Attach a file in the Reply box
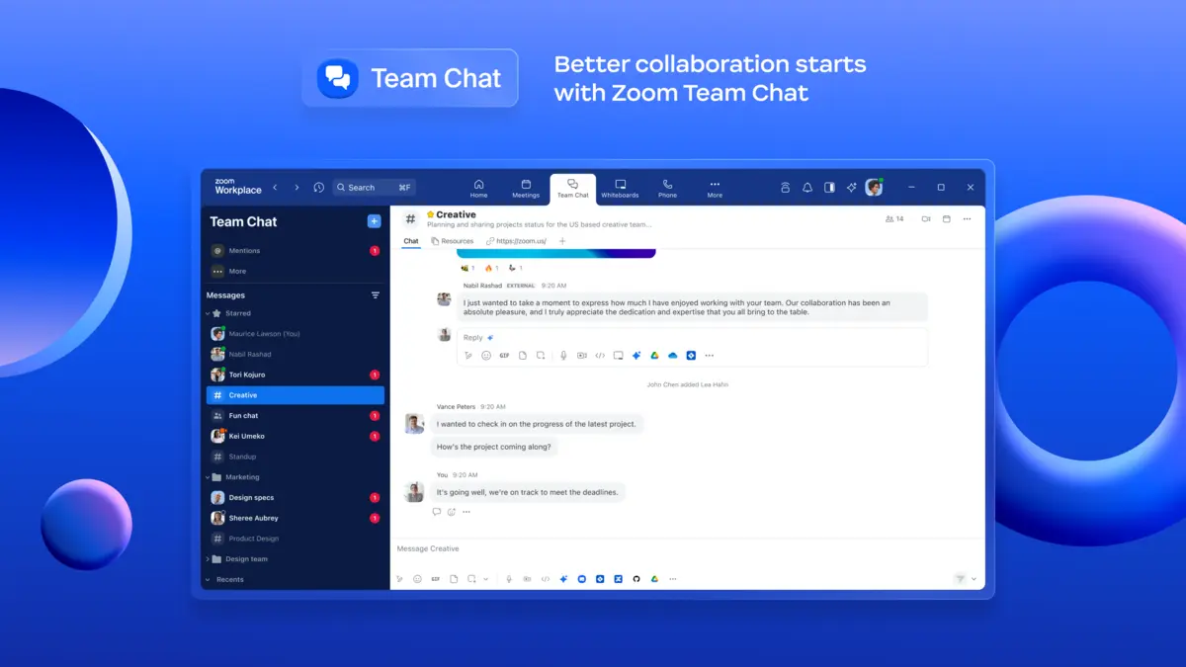Image resolution: width=1186 pixels, height=667 pixels. 523,356
